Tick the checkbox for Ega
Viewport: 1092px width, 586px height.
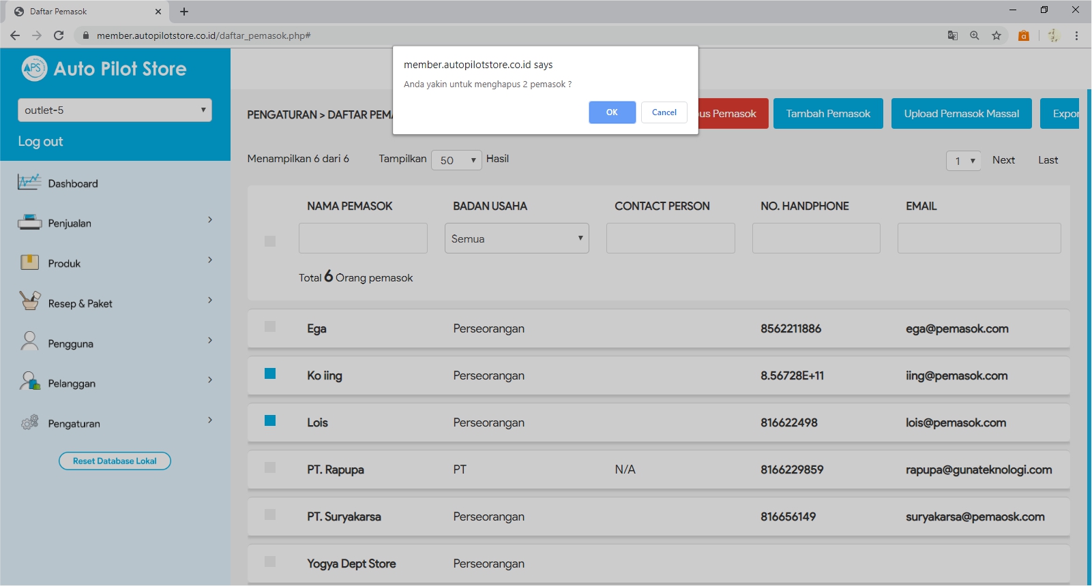tap(270, 326)
